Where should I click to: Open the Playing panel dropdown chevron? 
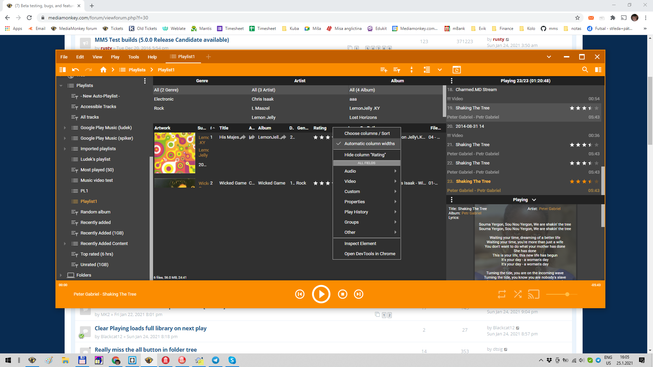click(x=534, y=200)
